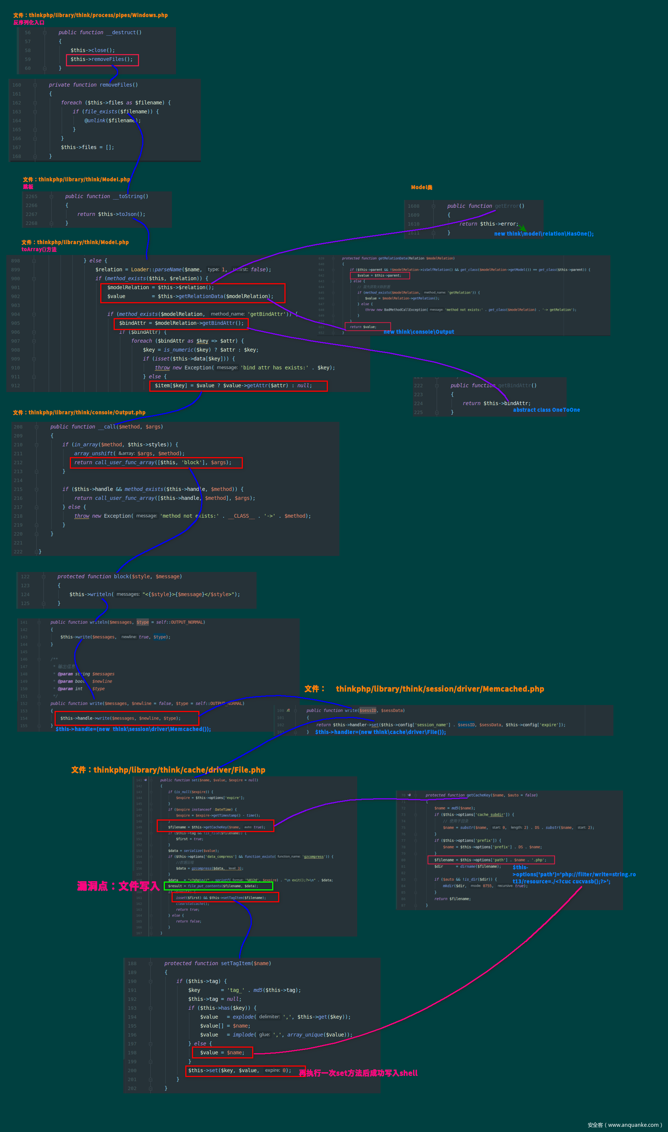Click return $this->toJson(); on line 2267
This screenshot has width=668, height=1132.
111,214
